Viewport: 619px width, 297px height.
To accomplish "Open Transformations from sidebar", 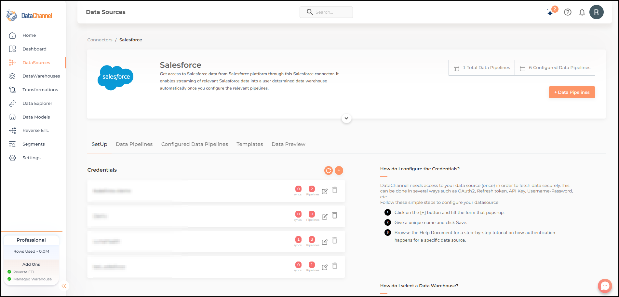I will (40, 90).
